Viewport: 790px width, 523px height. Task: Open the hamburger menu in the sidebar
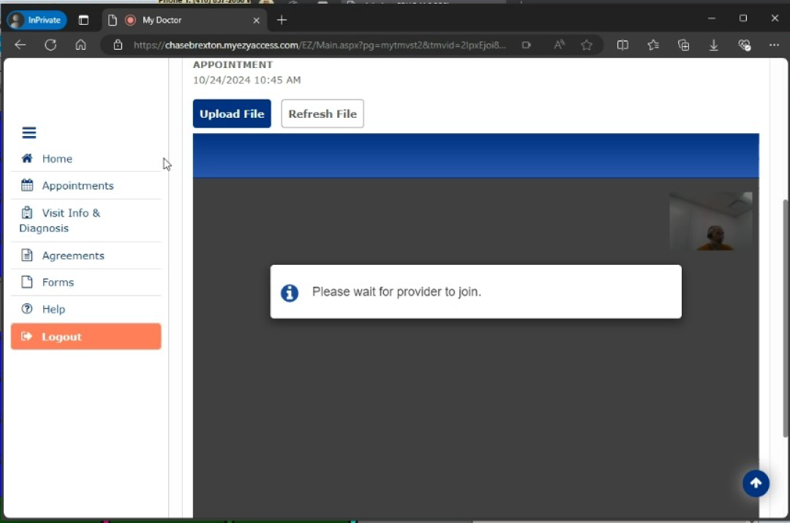pos(29,132)
